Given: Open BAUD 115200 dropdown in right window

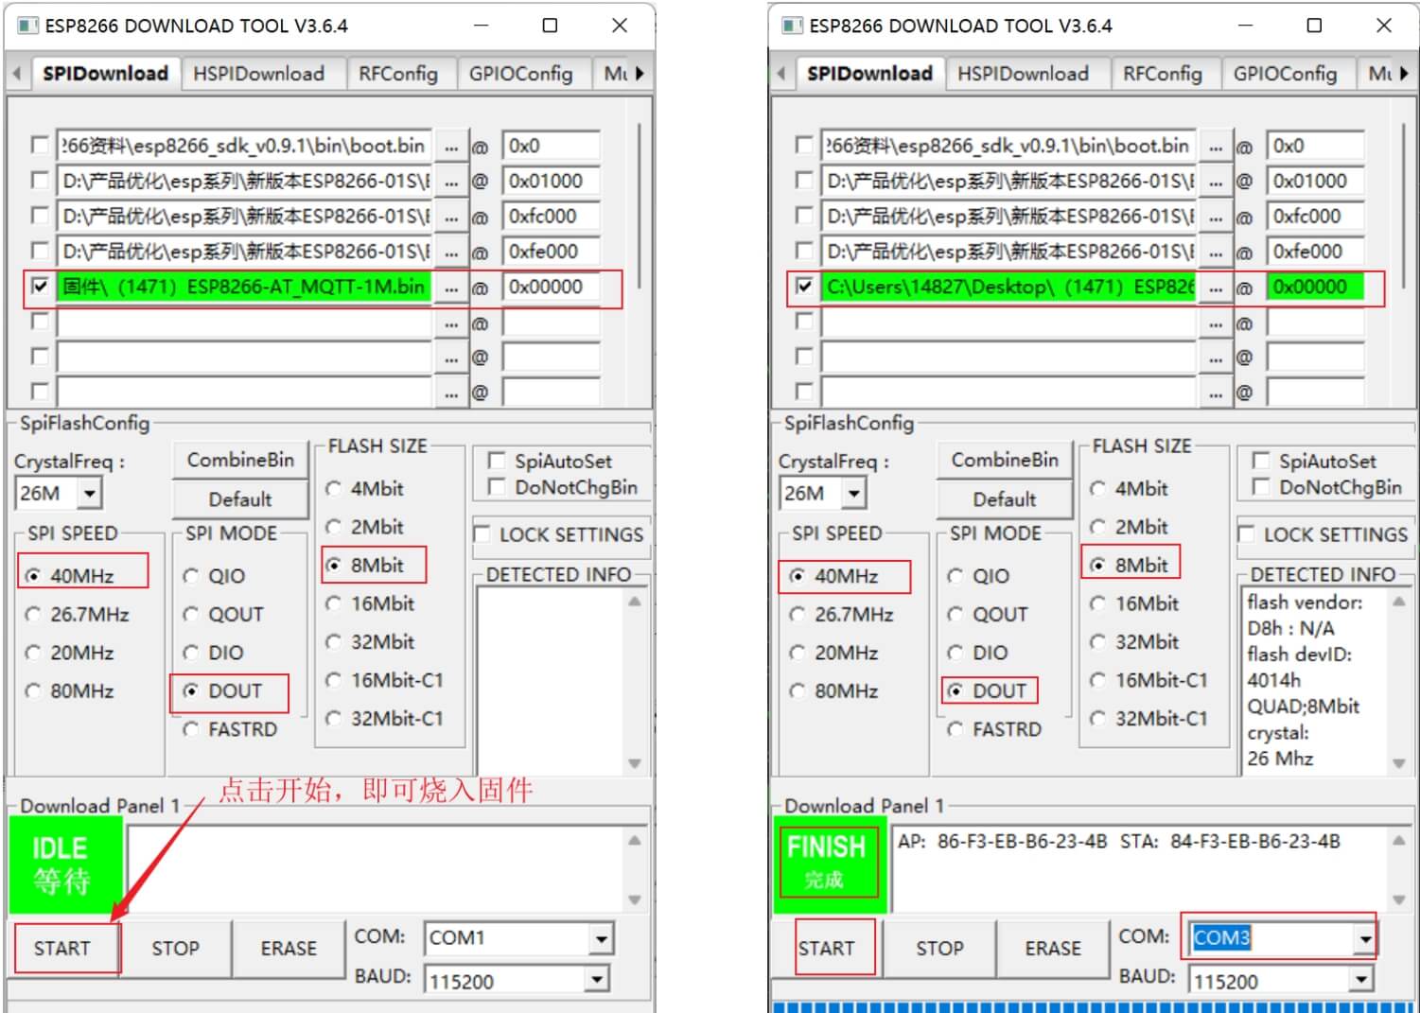Looking at the screenshot, I should [1361, 980].
